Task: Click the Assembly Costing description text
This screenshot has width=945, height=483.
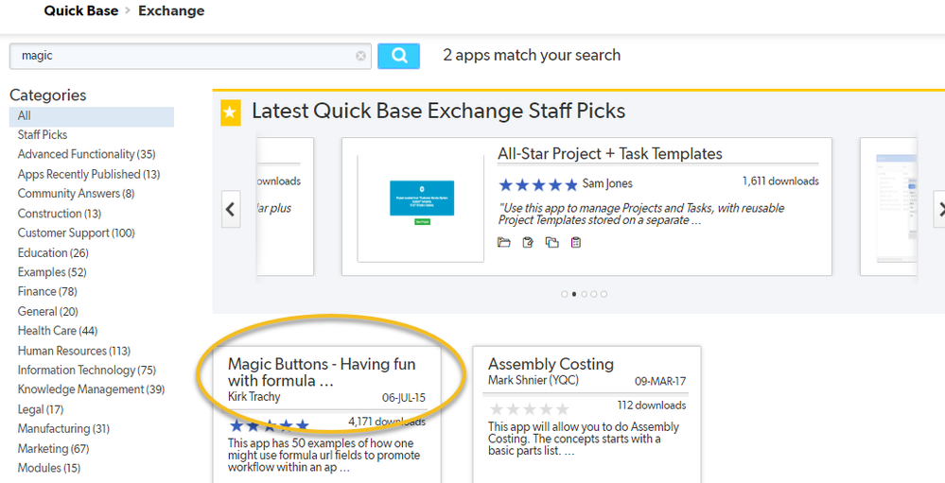Action: 584,439
